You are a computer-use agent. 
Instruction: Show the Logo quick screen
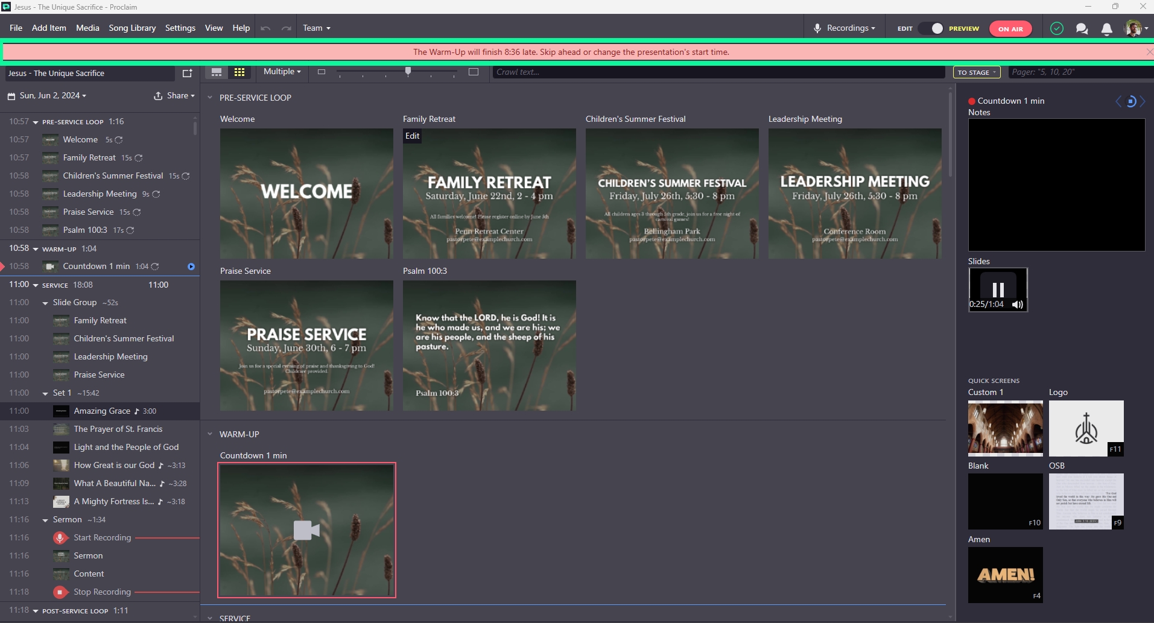point(1086,428)
